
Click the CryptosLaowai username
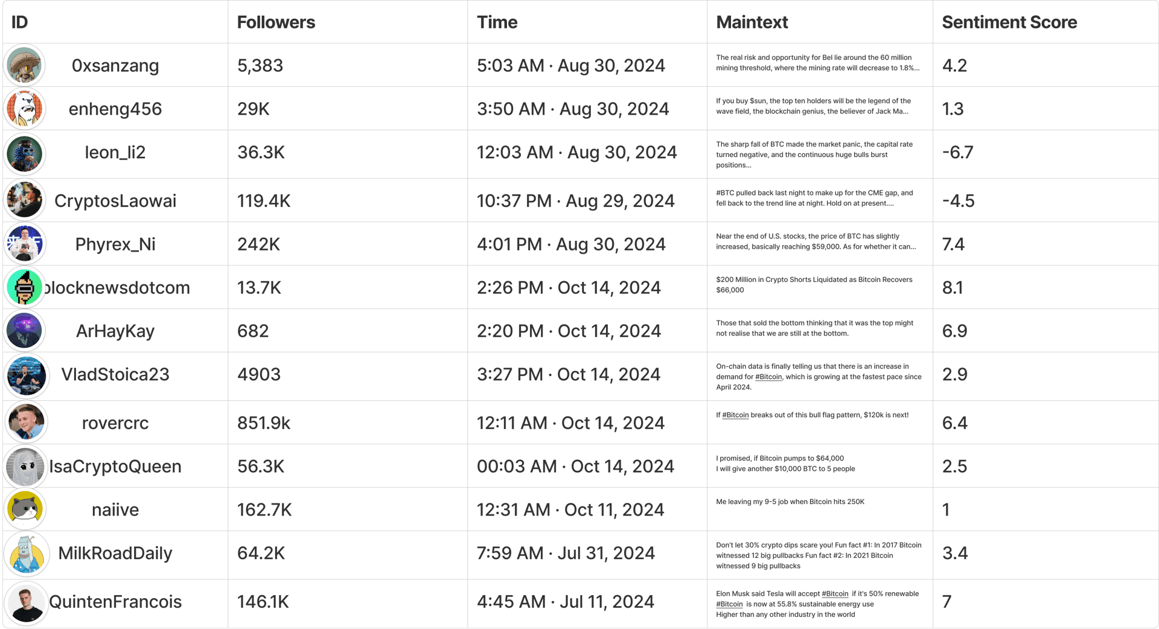coord(115,201)
